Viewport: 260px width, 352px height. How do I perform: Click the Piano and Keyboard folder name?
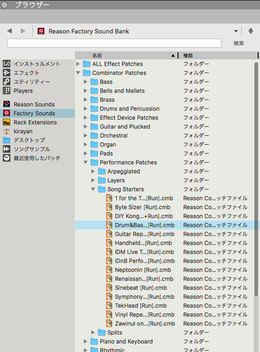click(126, 342)
